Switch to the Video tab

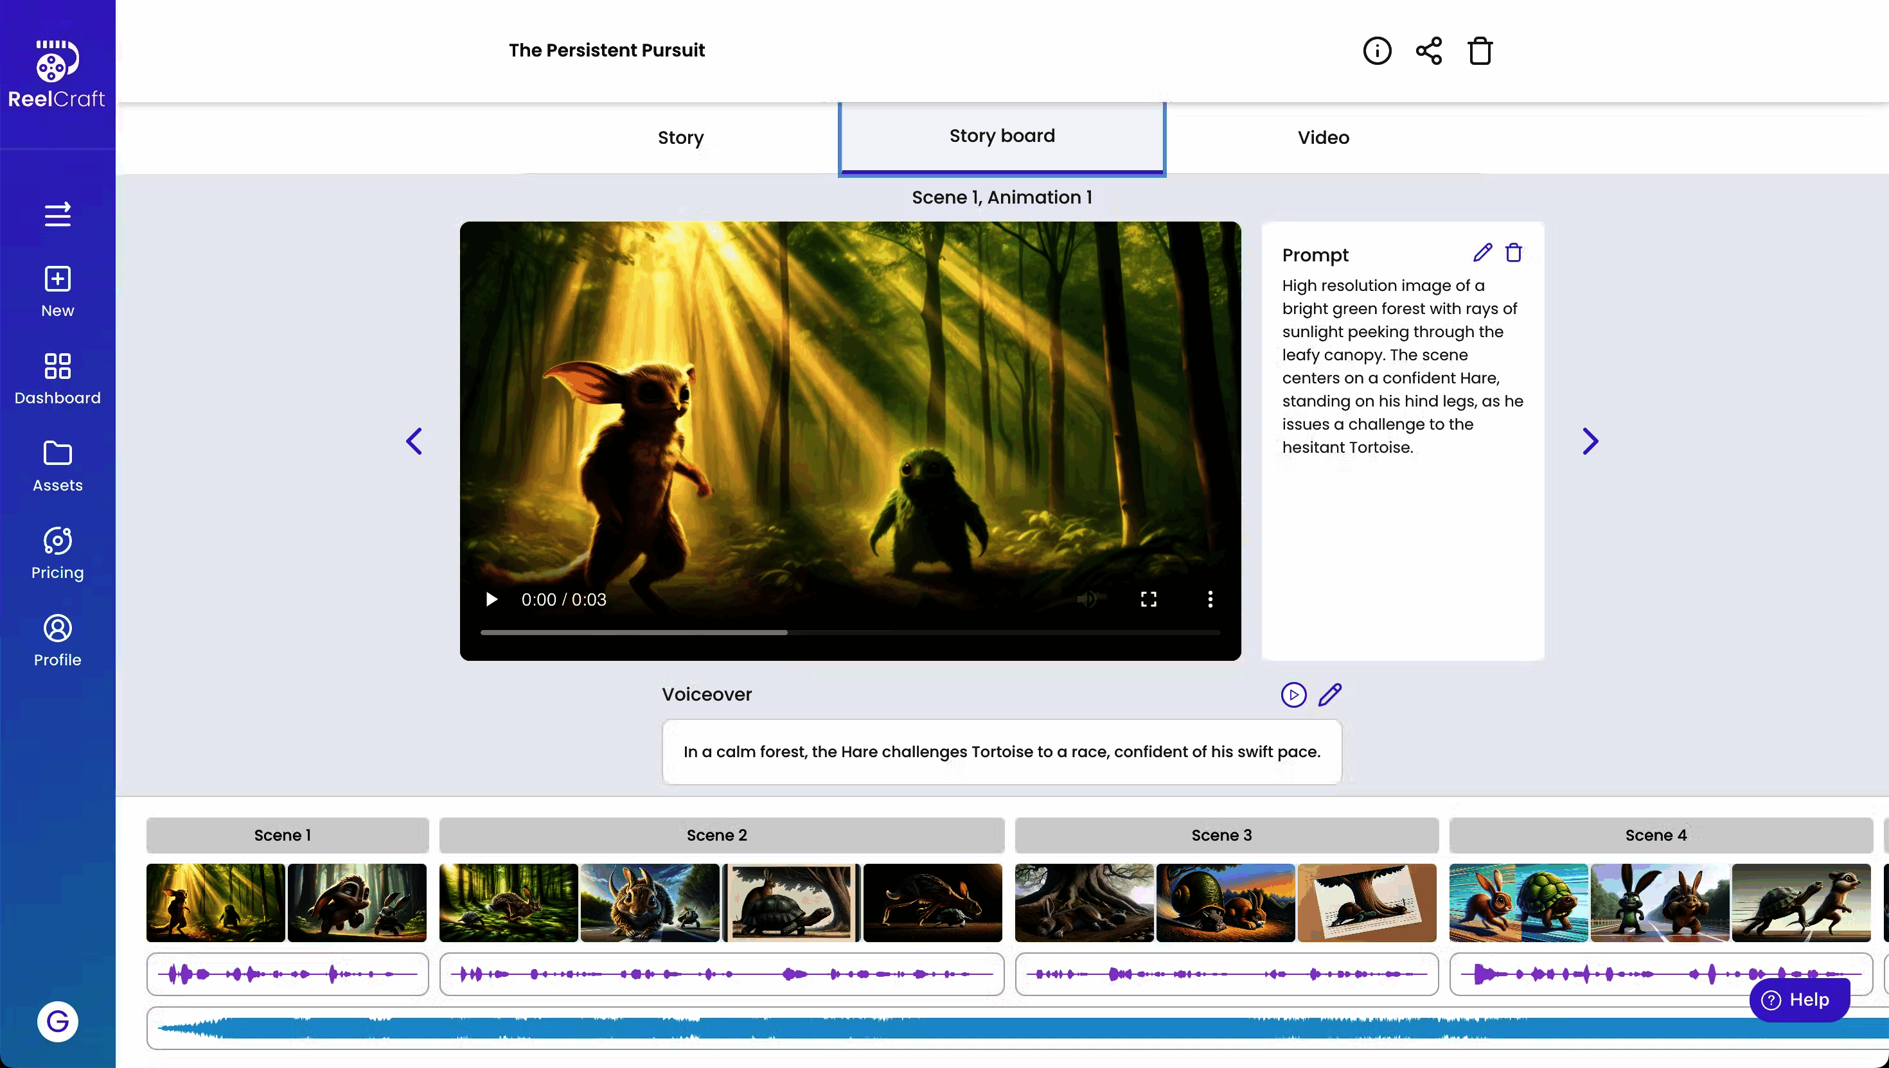click(1322, 137)
